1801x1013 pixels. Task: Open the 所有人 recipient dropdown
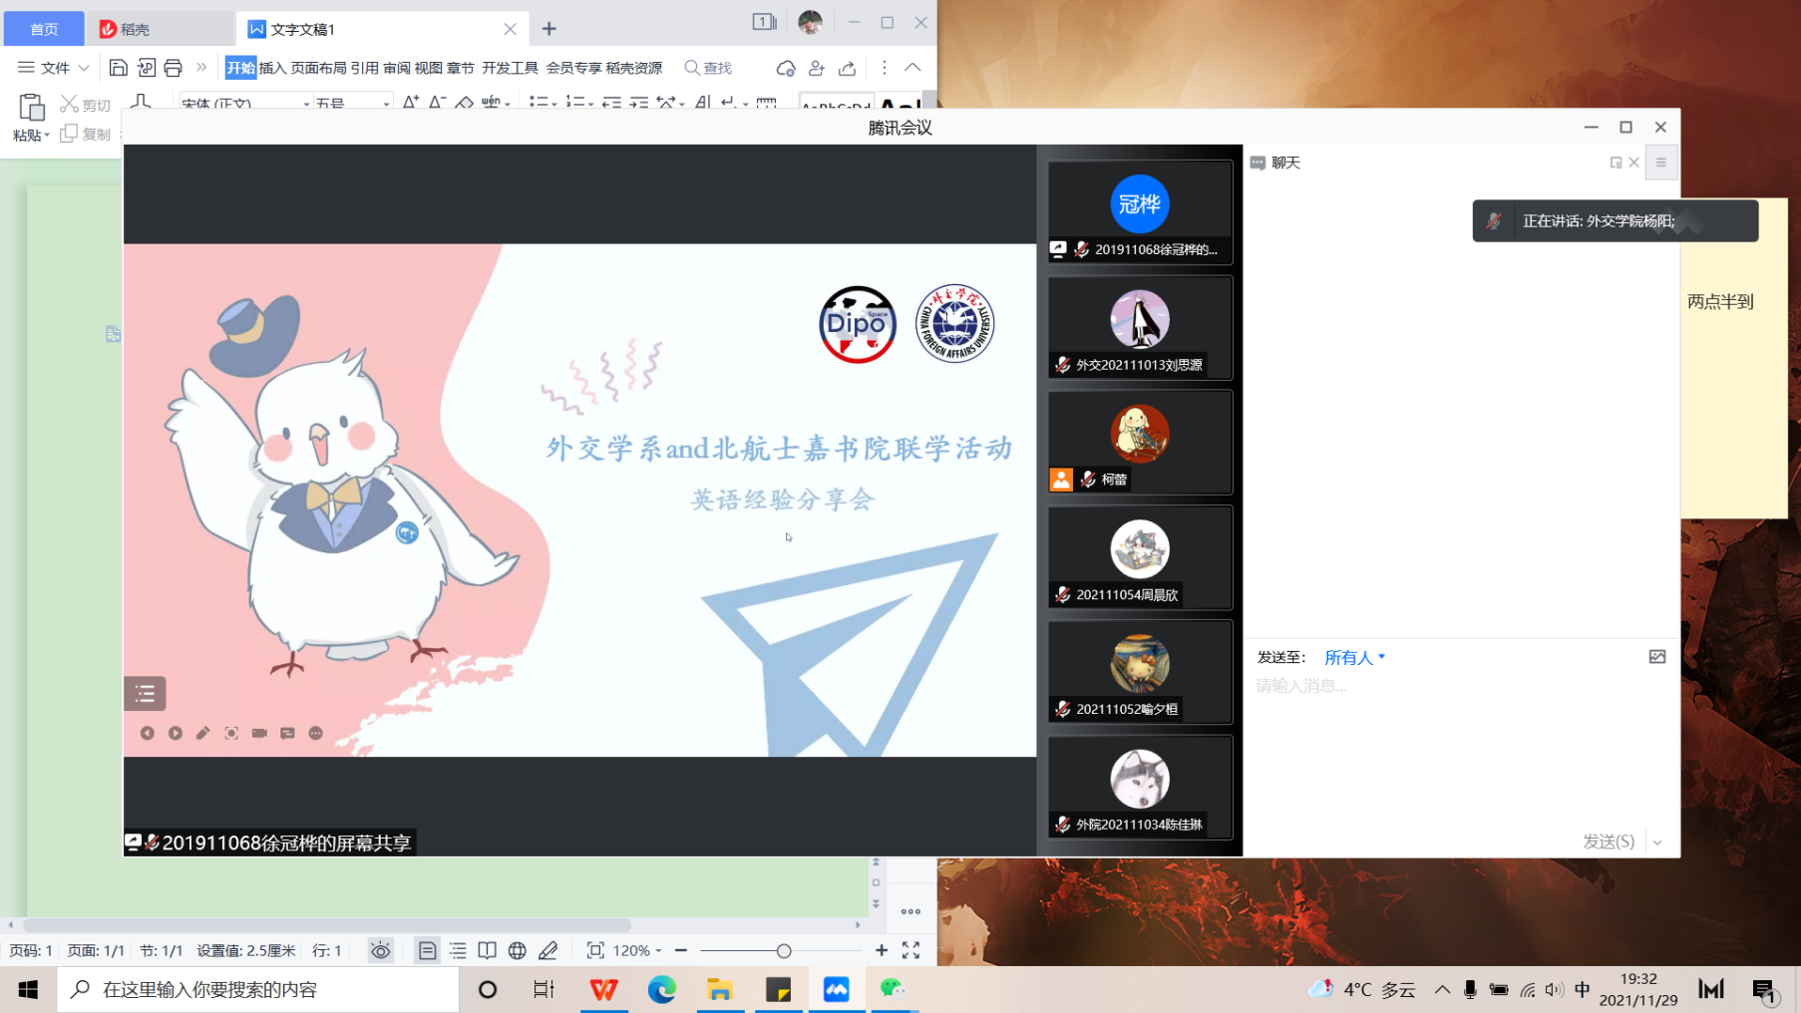point(1354,657)
